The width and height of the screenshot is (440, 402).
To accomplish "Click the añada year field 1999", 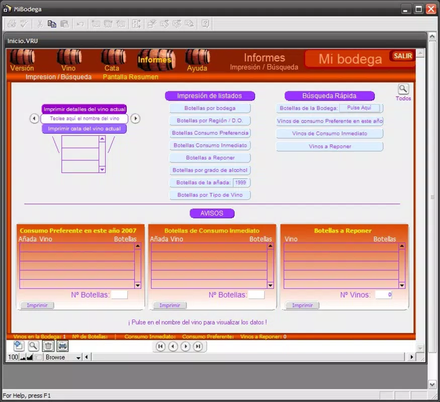I will (x=241, y=182).
